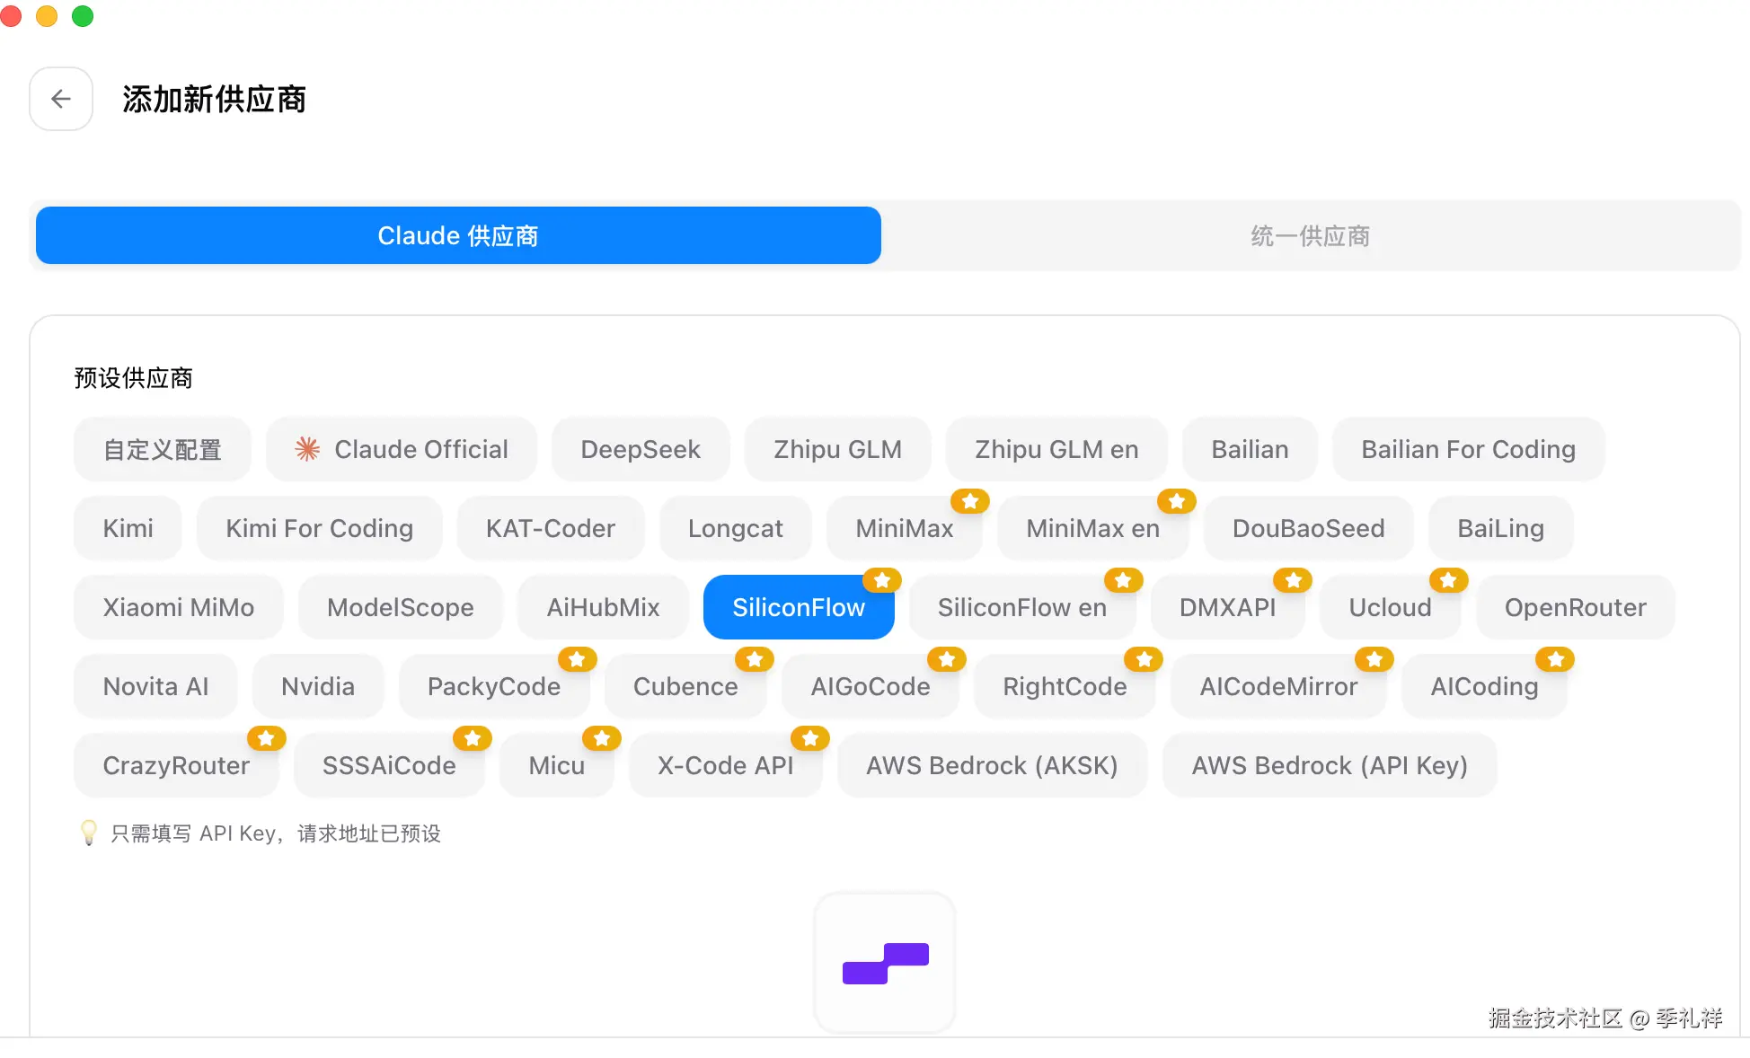This screenshot has width=1750, height=1058.
Task: Select Kimi For Coding preset
Action: tap(319, 528)
